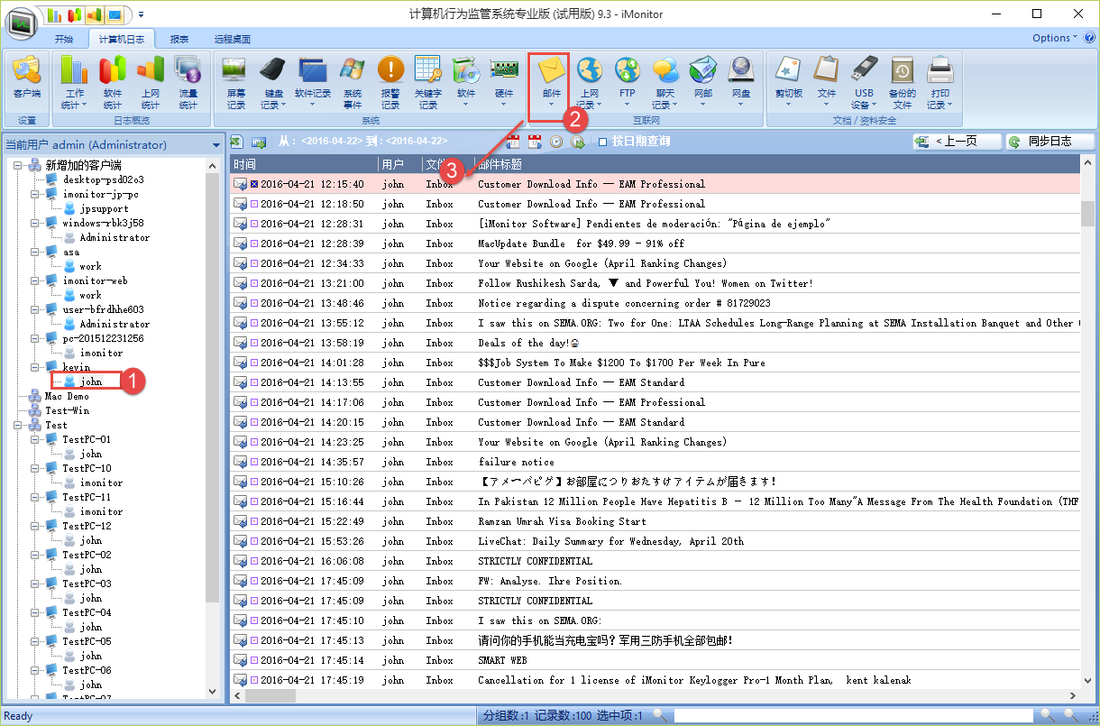The height and width of the screenshot is (726, 1100).
Task: Open 聊天记录 chat records
Action: pos(665,82)
